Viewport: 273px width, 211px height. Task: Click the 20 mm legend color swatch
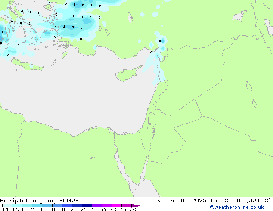77,205
